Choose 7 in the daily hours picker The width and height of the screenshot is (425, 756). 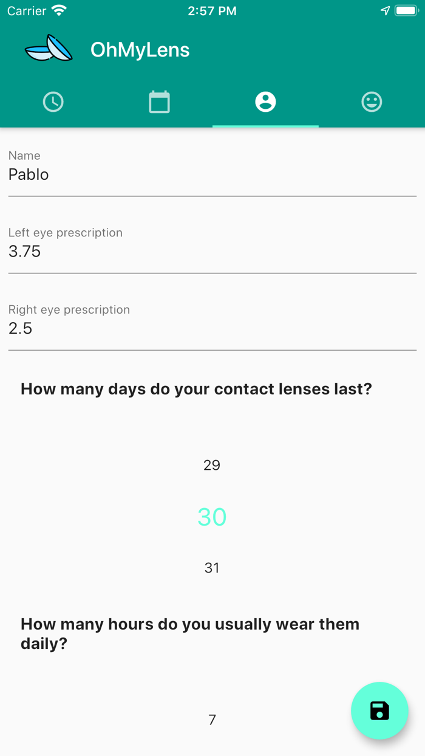pyautogui.click(x=212, y=720)
